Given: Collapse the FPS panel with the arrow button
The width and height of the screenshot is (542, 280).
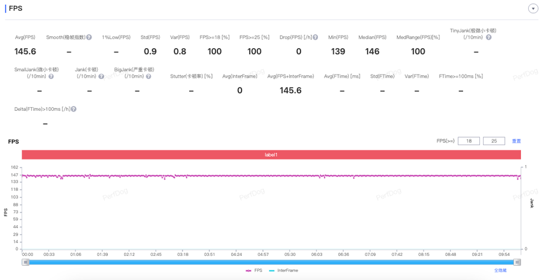Looking at the screenshot, I should [x=533, y=8].
